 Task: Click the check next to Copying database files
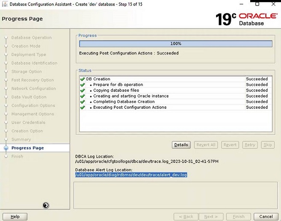tap(83, 90)
